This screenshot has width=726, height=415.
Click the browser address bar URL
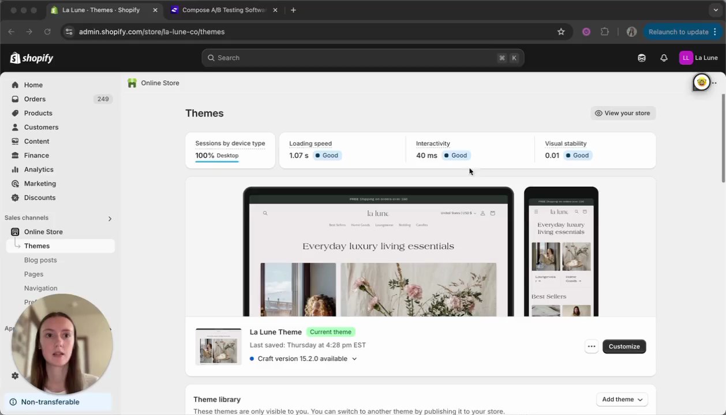(152, 32)
